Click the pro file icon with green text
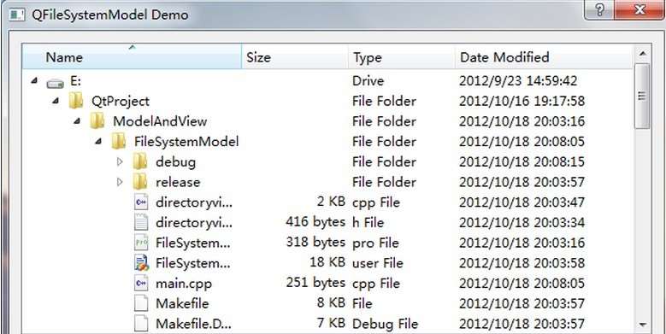Screen dimensions: 666x334 pos(141,243)
